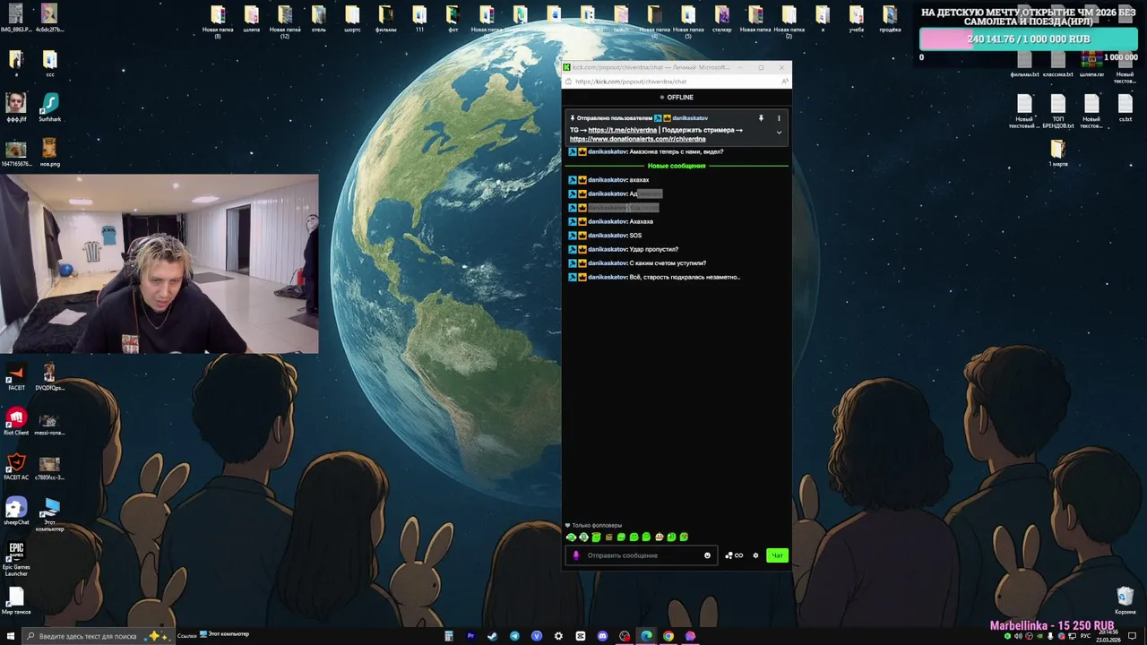
Task: Focus the 'Отправить сообщение' chat input field
Action: [x=643, y=555]
